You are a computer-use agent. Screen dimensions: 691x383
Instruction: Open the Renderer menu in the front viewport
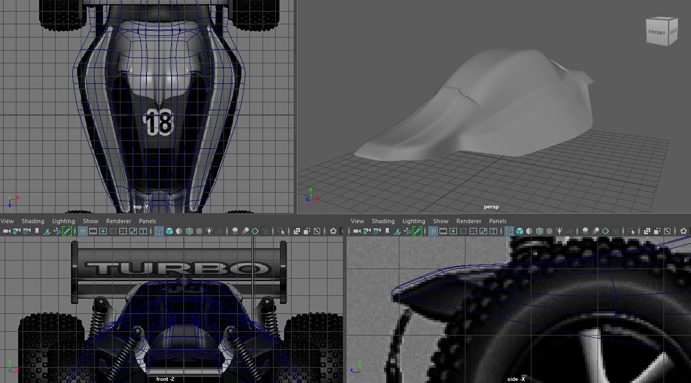(119, 221)
